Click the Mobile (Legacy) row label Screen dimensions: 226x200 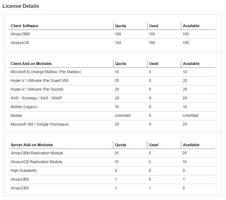click(x=24, y=107)
